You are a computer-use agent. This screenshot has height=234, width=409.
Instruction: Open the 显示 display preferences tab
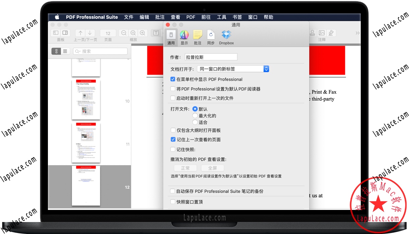point(184,37)
